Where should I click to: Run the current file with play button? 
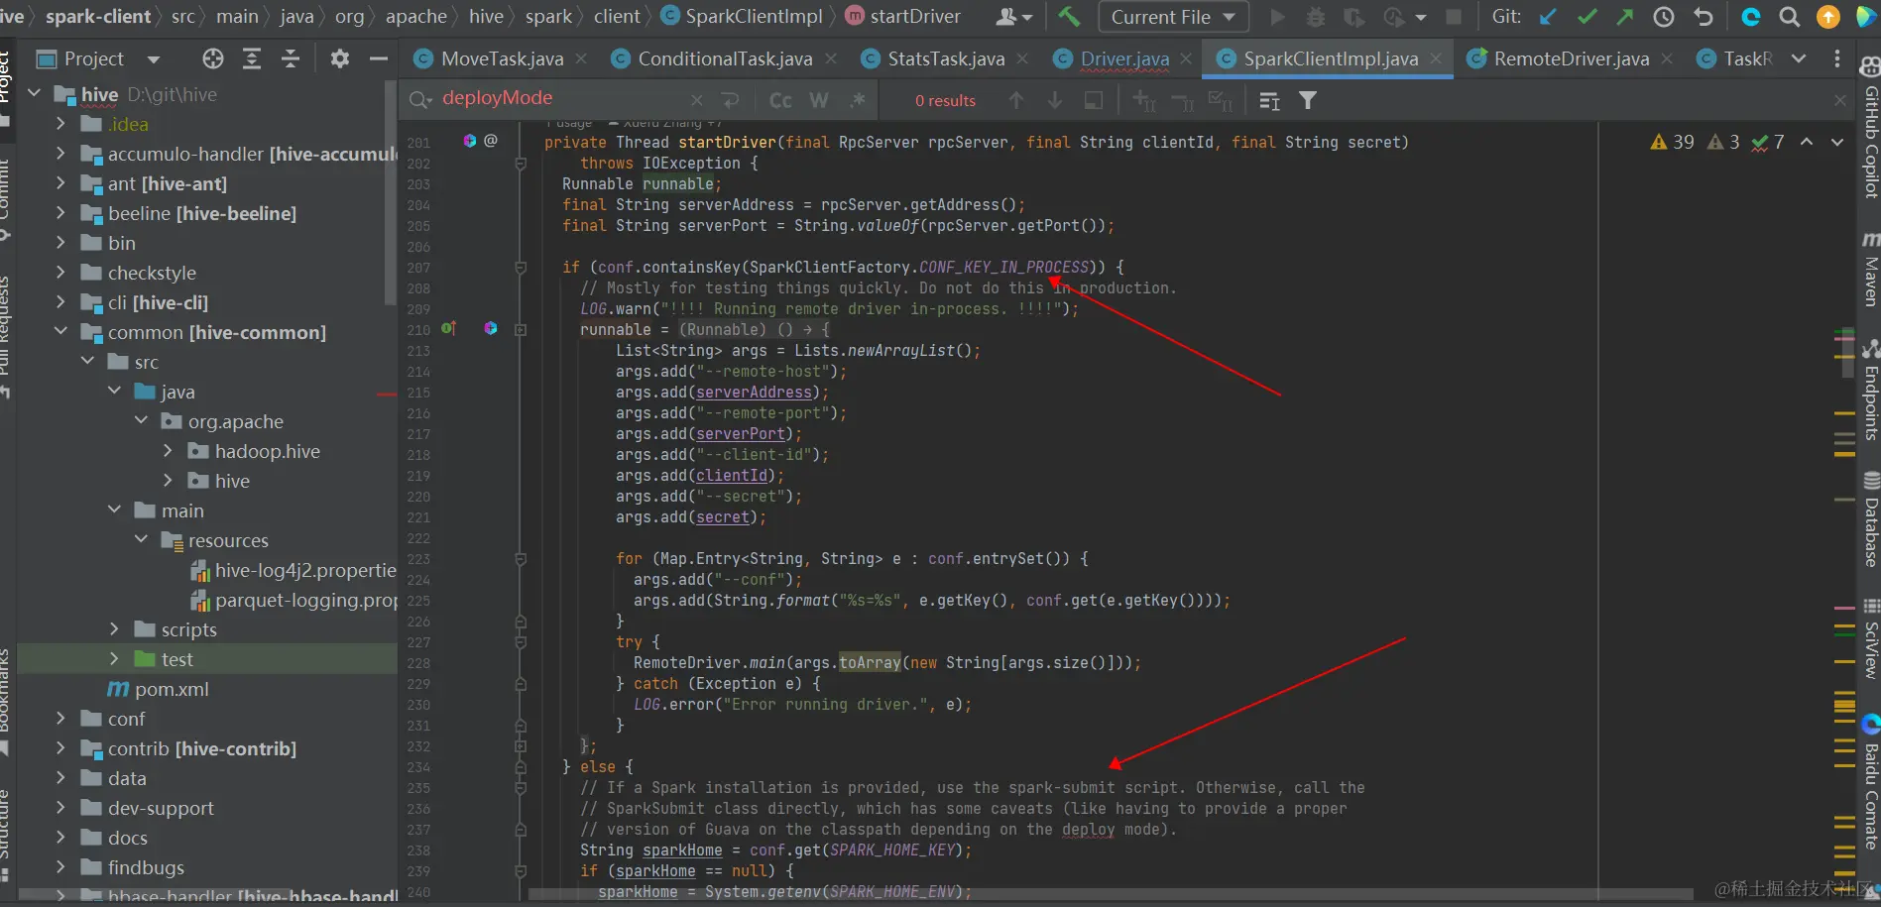click(1277, 17)
